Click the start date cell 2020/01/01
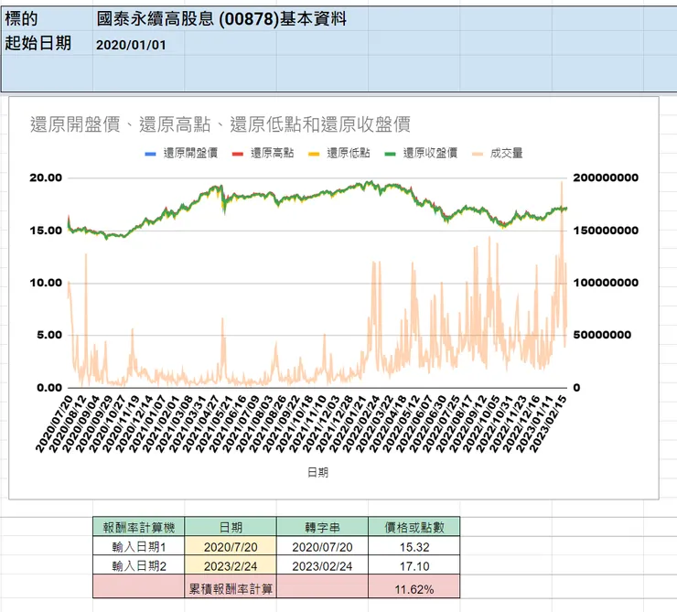The width and height of the screenshot is (677, 612). pyautogui.click(x=131, y=45)
